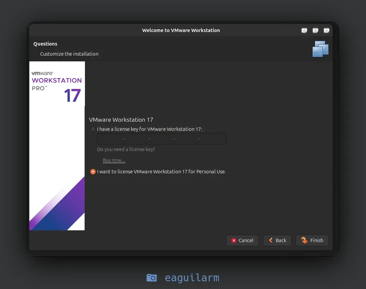Click the middle warning icon in the titlebar

click(315, 30)
